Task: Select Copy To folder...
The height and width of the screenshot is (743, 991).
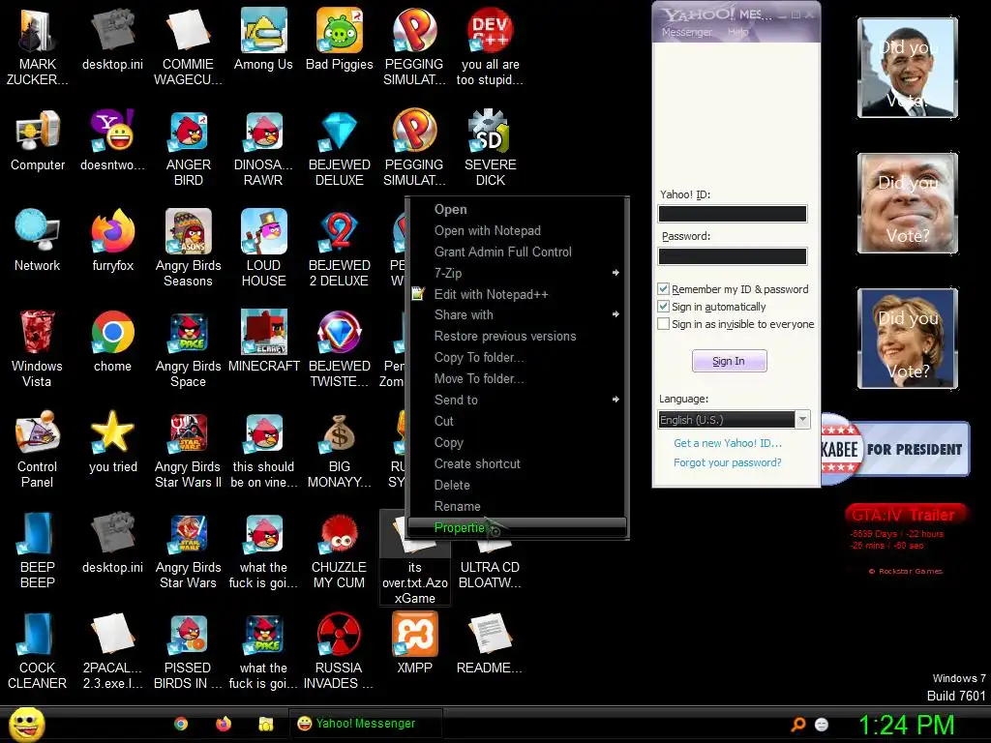Action: pos(518,357)
